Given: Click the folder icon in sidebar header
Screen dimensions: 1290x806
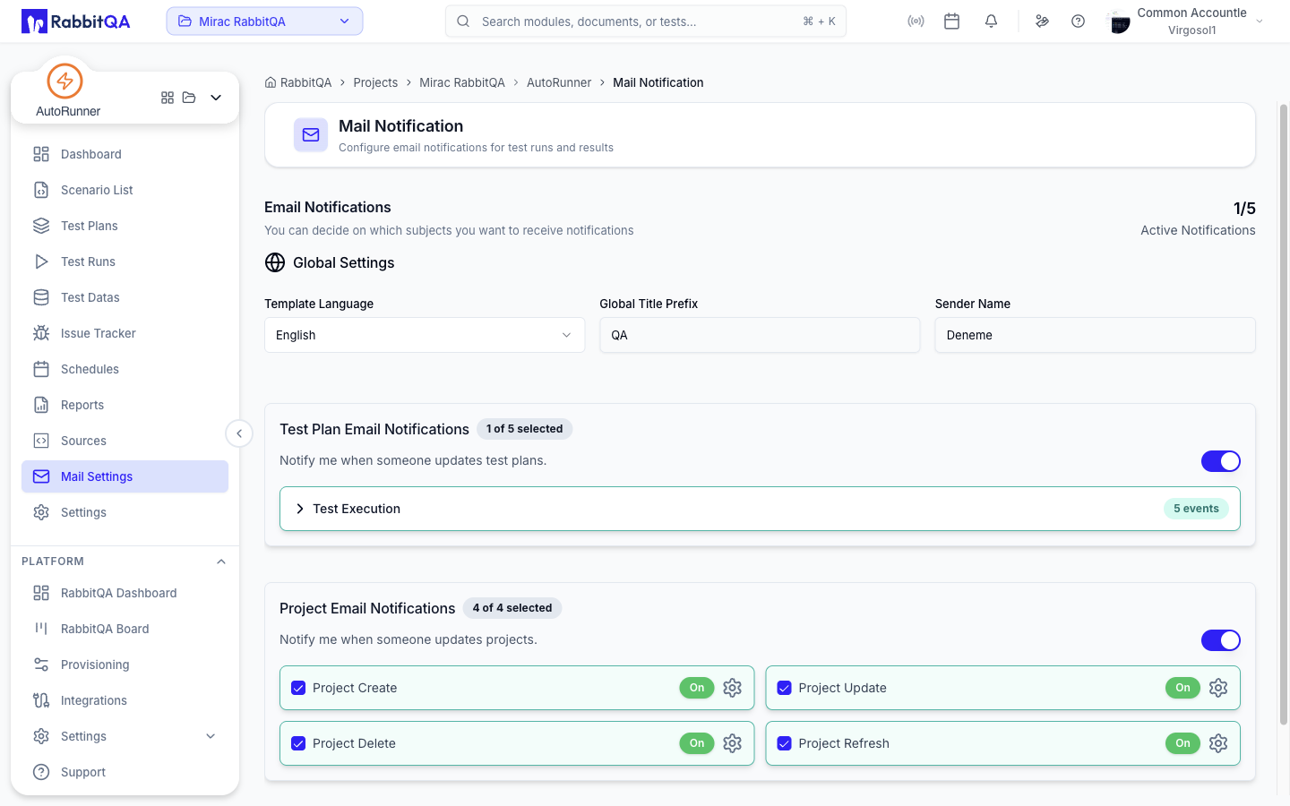Looking at the screenshot, I should coord(189,98).
